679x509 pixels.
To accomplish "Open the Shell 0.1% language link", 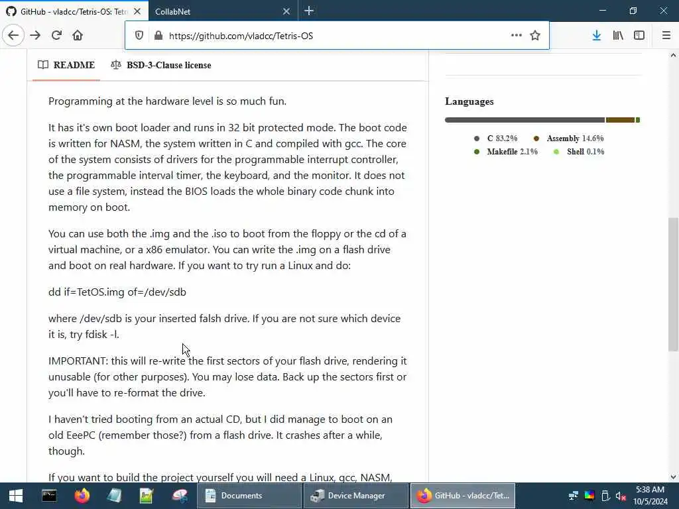I will tap(579, 152).
